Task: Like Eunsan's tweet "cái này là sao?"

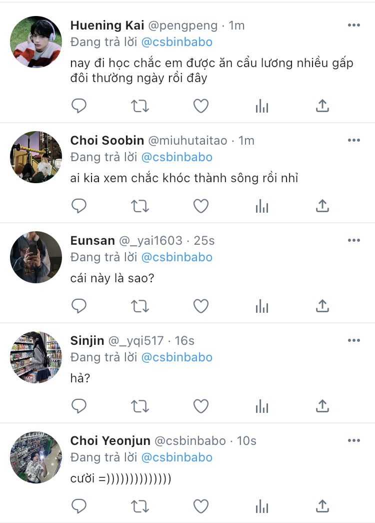Action: pos(201,306)
